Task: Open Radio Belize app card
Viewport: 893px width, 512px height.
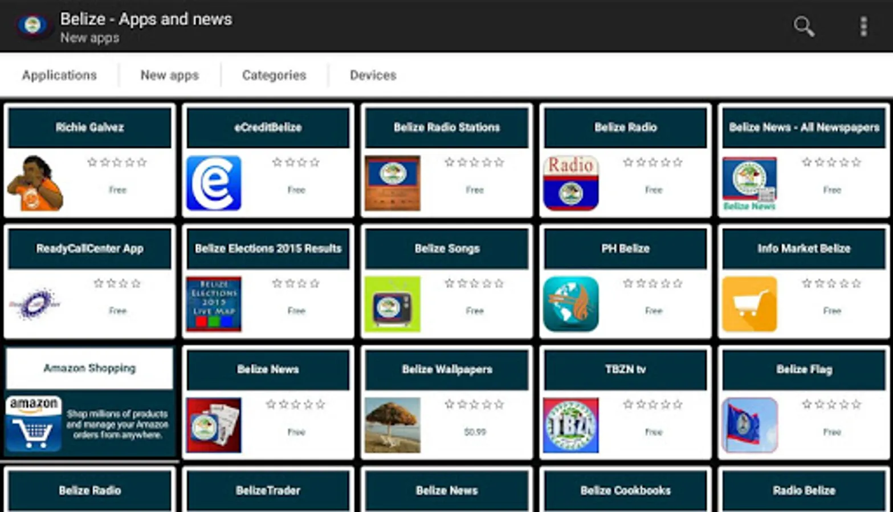Action: (804, 490)
